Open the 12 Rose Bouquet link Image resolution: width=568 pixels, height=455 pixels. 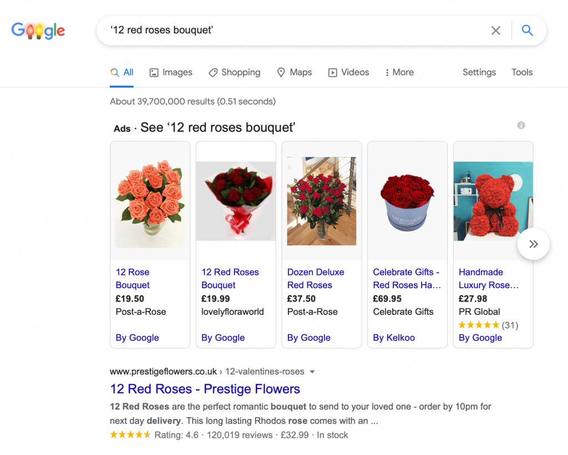pyautogui.click(x=133, y=278)
